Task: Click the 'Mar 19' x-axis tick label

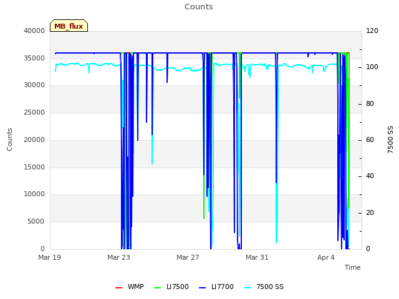Action: coord(49,257)
